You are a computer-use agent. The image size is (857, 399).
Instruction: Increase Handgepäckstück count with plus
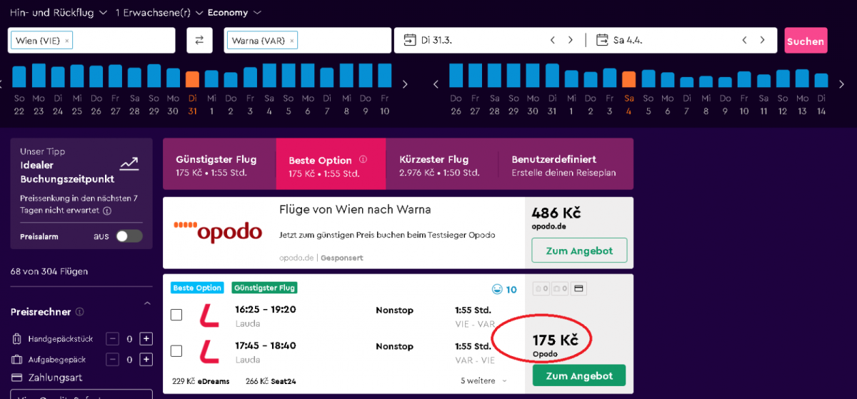click(x=146, y=339)
